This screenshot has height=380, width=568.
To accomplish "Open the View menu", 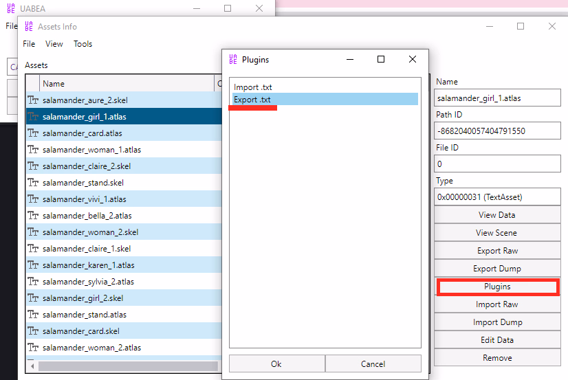I will click(54, 44).
